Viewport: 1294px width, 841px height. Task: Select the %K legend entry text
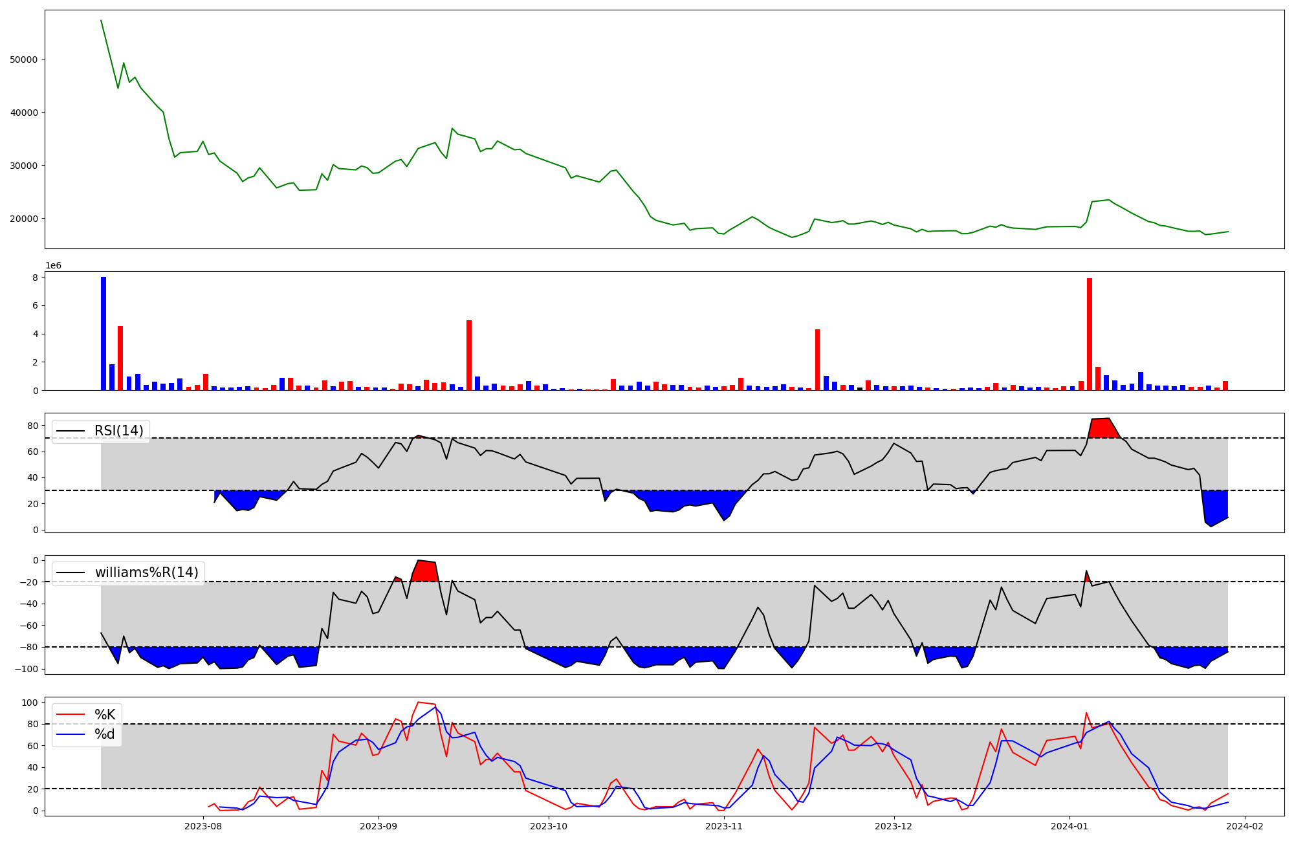105,715
